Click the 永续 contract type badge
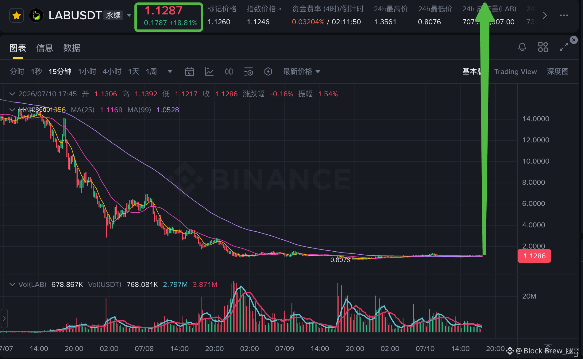 click(114, 15)
